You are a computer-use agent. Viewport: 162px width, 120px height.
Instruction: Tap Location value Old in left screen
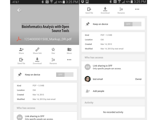click(34, 90)
